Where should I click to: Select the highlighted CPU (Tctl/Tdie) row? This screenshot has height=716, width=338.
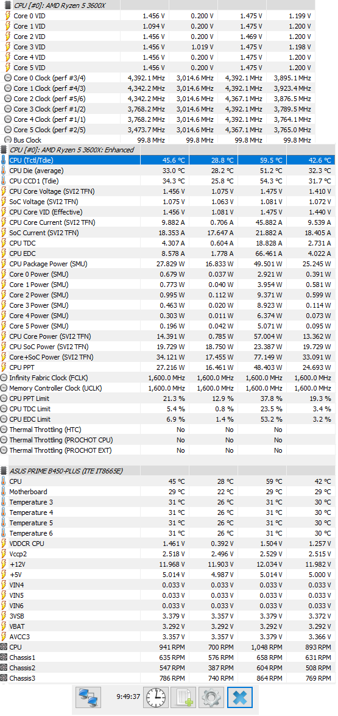tap(169, 160)
